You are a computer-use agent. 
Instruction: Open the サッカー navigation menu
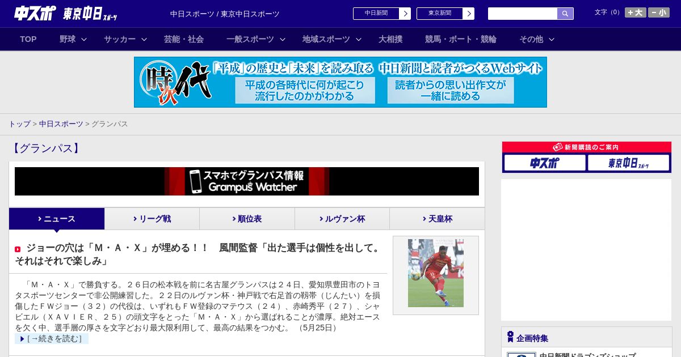120,39
